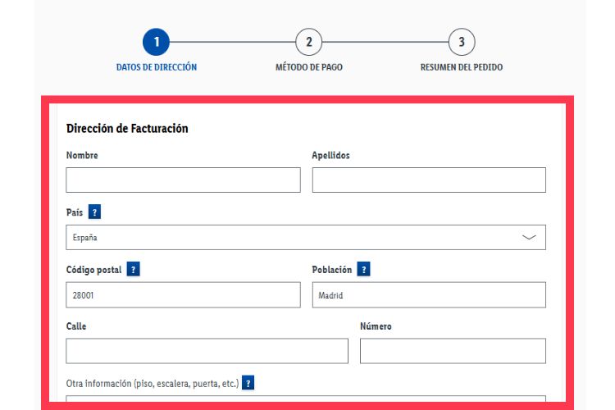Switch to Método de Pago step
615x410 pixels.
[x=309, y=67]
